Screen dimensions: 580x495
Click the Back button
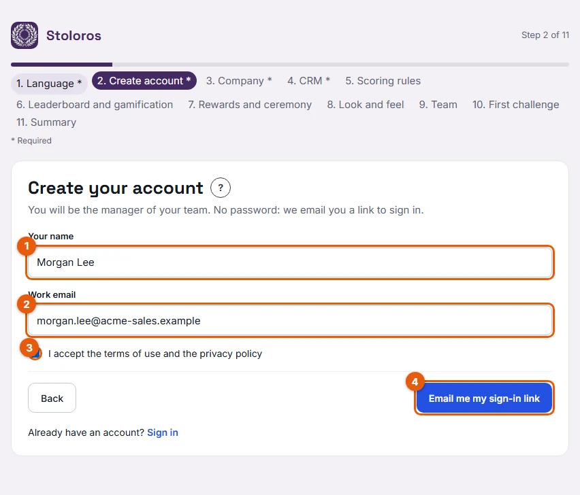pyautogui.click(x=52, y=398)
